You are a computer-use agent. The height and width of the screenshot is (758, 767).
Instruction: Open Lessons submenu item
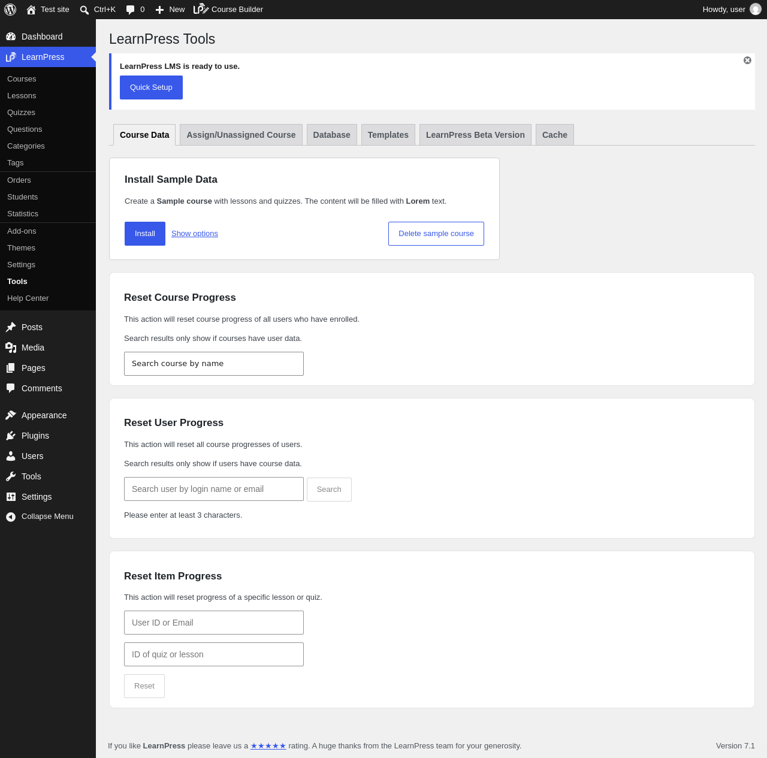(x=48, y=96)
